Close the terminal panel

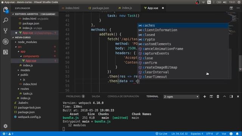pos(238,97)
